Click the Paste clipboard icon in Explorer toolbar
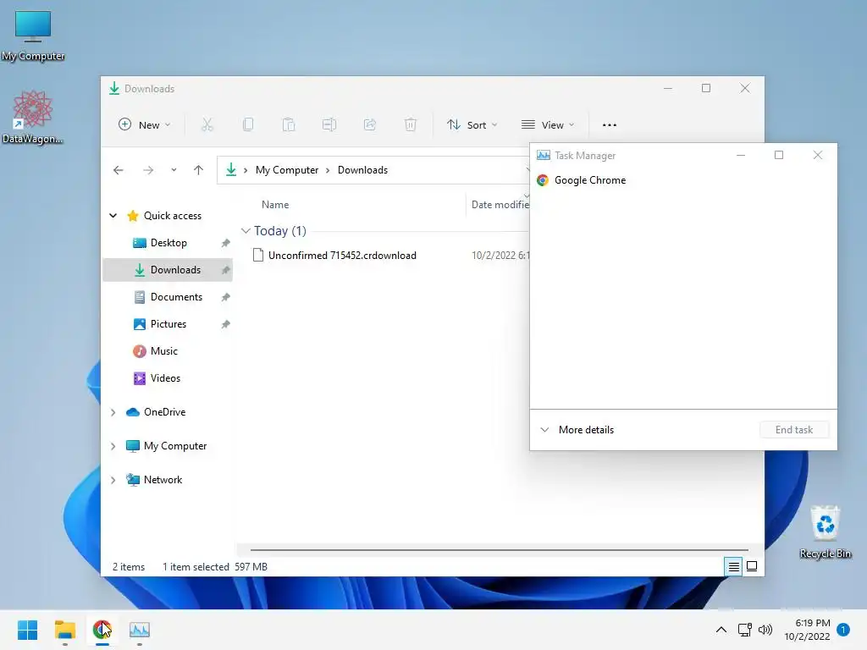 (289, 125)
